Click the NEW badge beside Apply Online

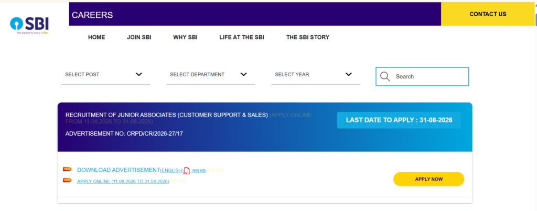tap(67, 180)
